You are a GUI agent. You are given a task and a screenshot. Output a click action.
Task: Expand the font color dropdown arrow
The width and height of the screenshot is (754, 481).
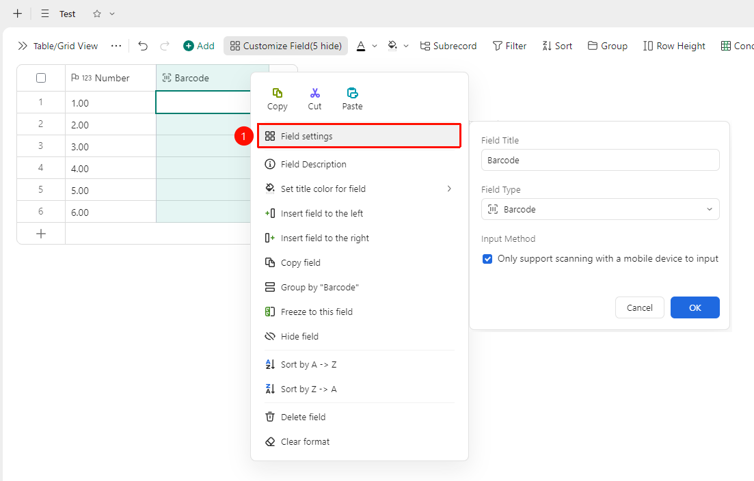pos(375,46)
